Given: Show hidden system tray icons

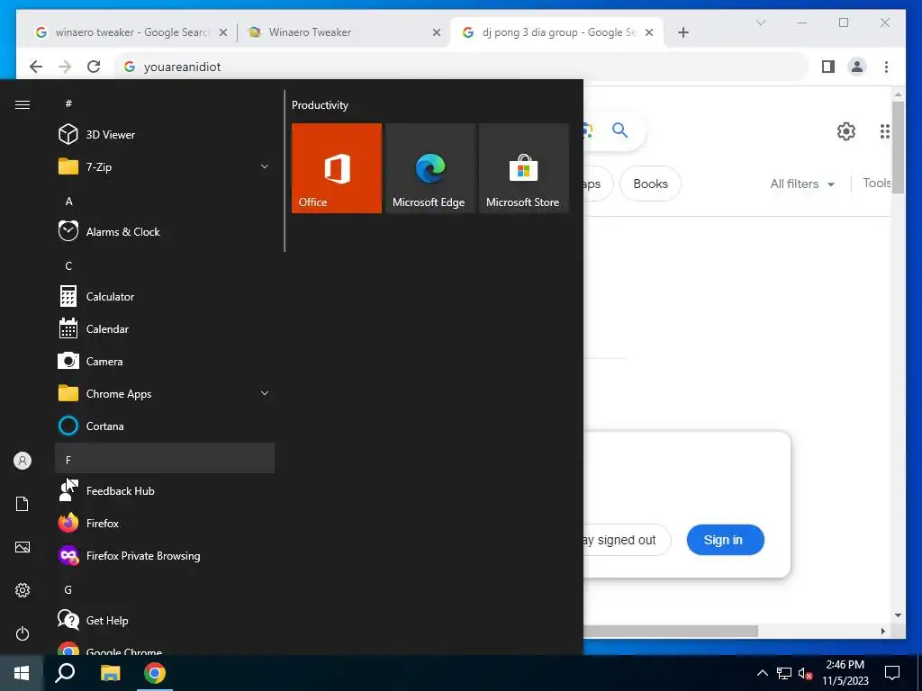Looking at the screenshot, I should point(762,673).
